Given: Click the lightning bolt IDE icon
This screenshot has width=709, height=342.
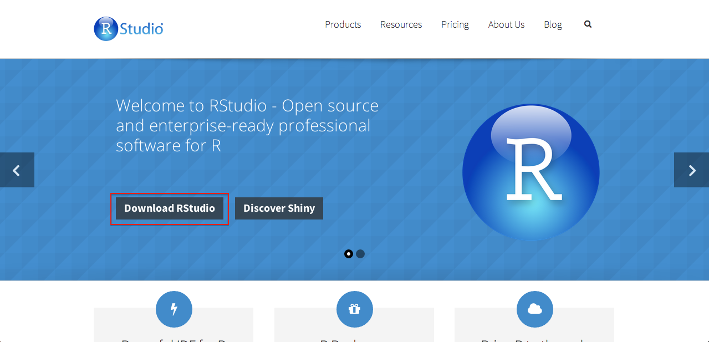Looking at the screenshot, I should coord(174,309).
